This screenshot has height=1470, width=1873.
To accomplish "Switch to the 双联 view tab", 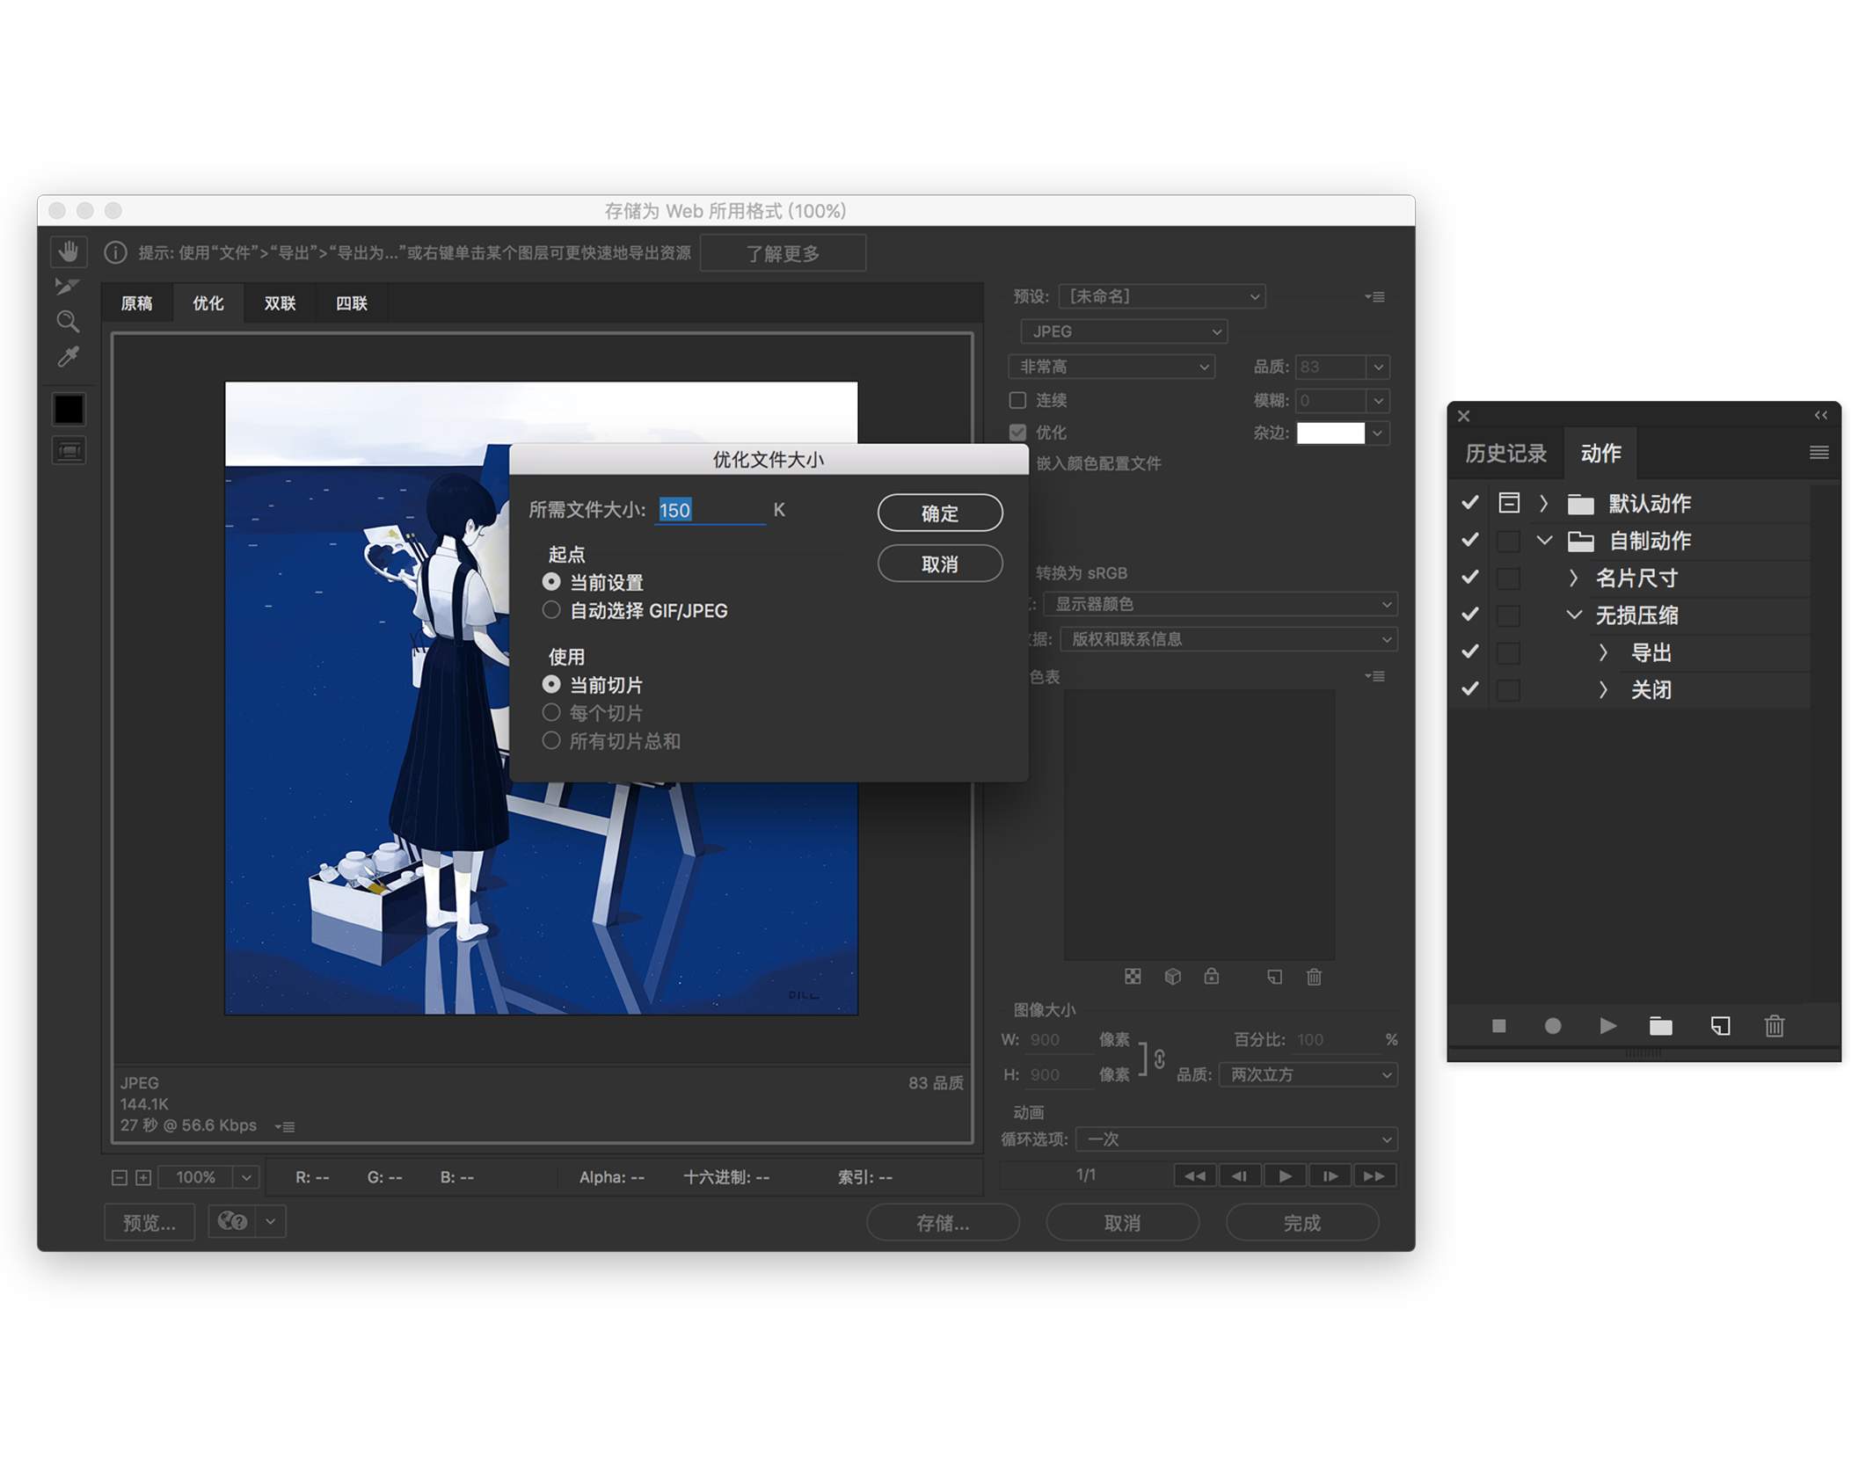I will point(280,303).
